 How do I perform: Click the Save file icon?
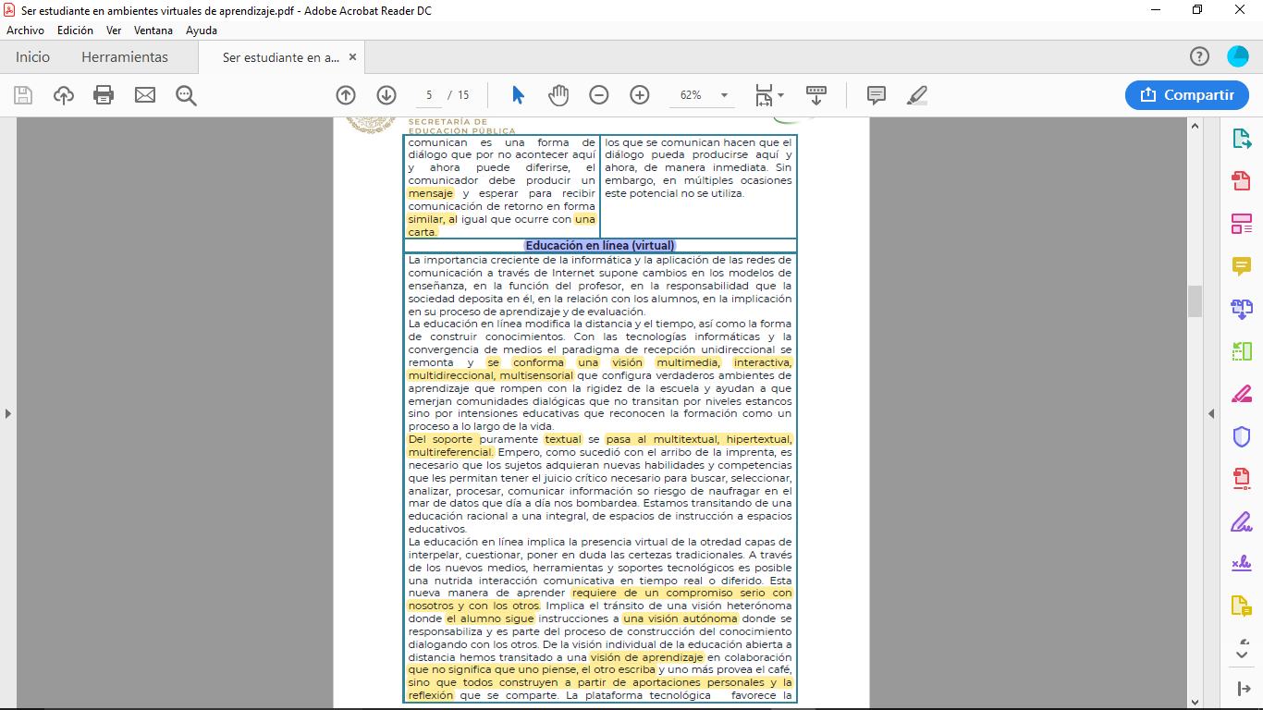pos(23,95)
